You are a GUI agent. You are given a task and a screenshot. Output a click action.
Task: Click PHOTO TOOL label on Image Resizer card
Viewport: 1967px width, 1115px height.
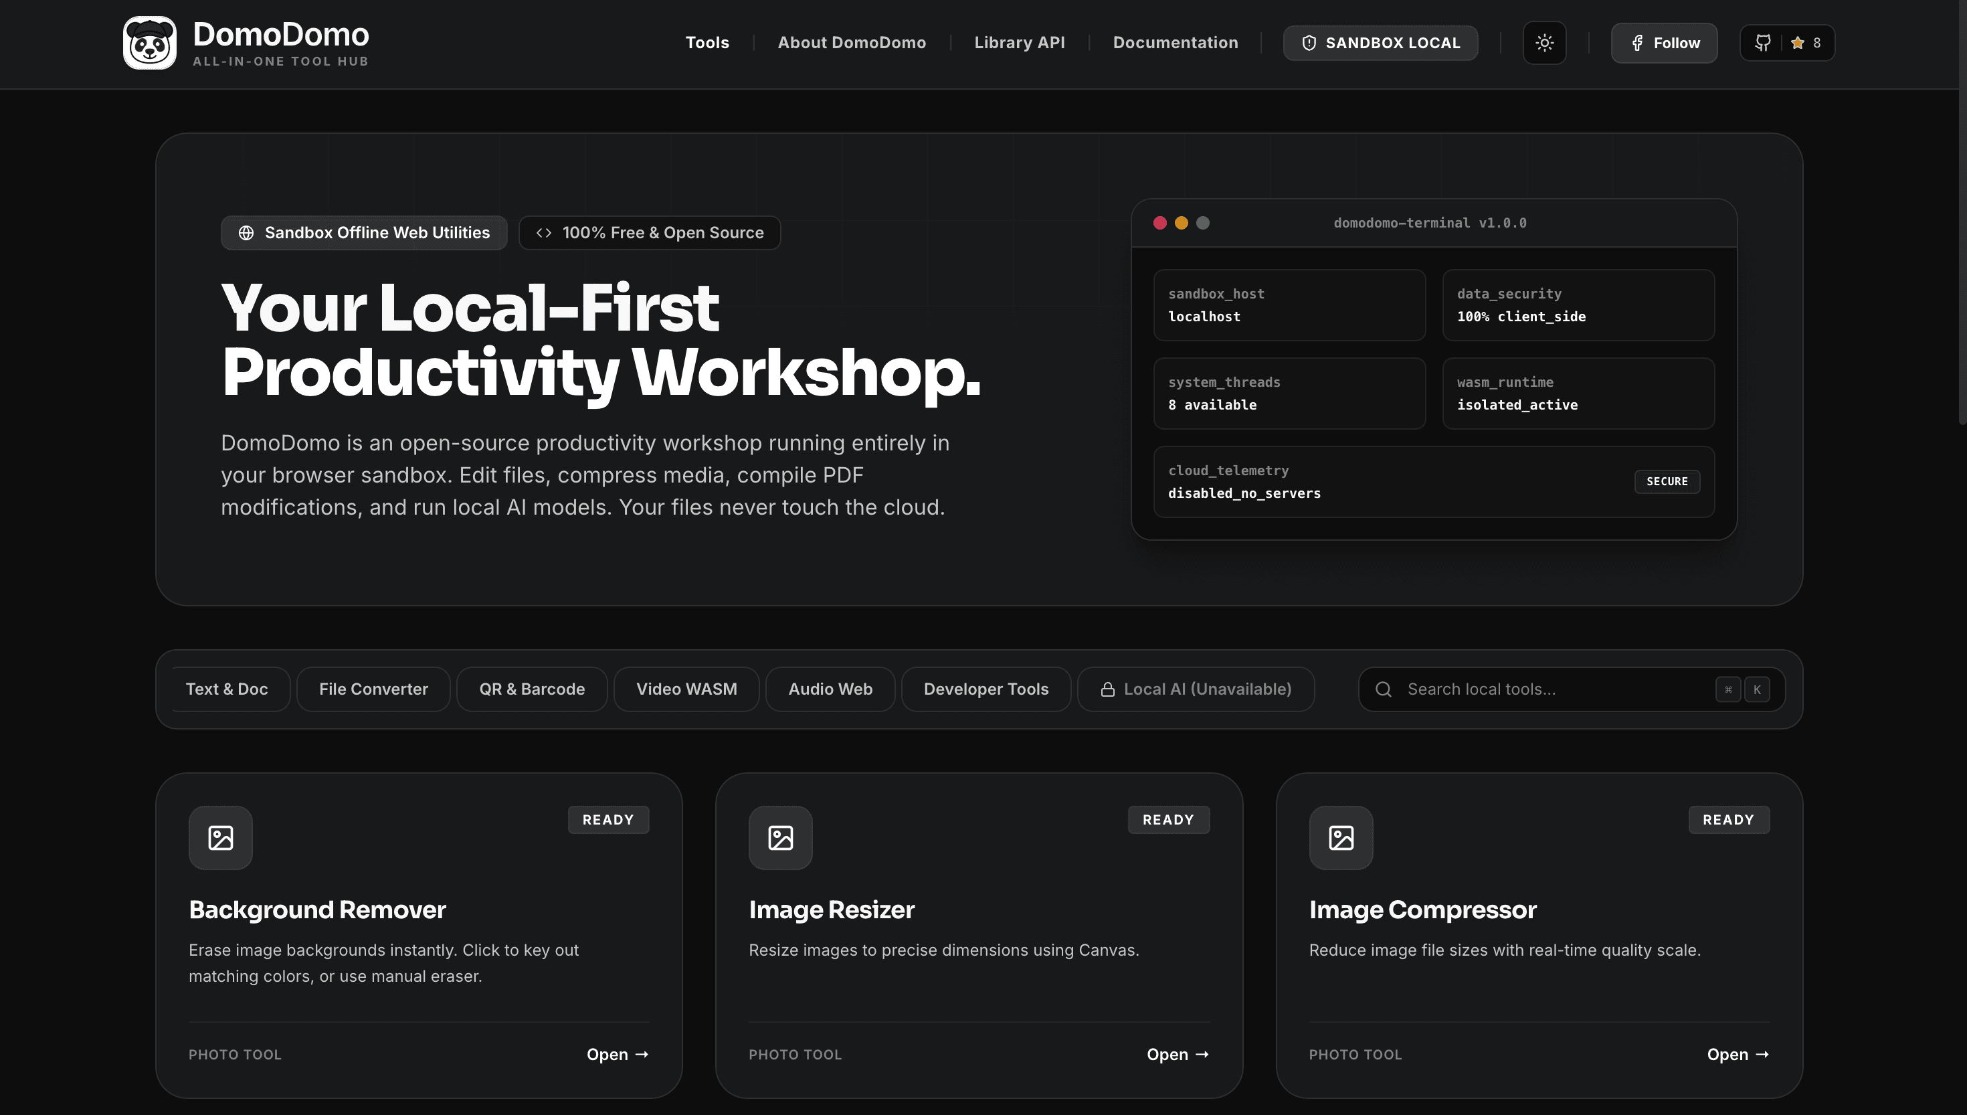795,1055
